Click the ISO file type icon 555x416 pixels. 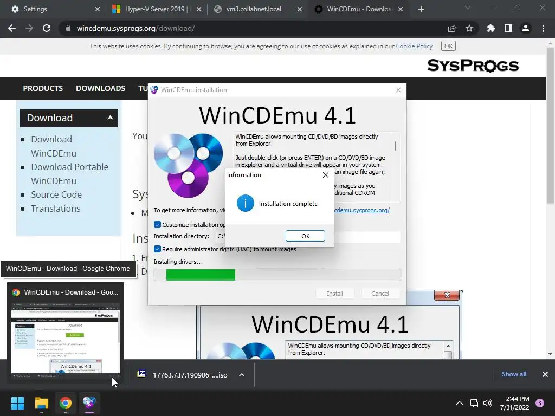(x=141, y=374)
